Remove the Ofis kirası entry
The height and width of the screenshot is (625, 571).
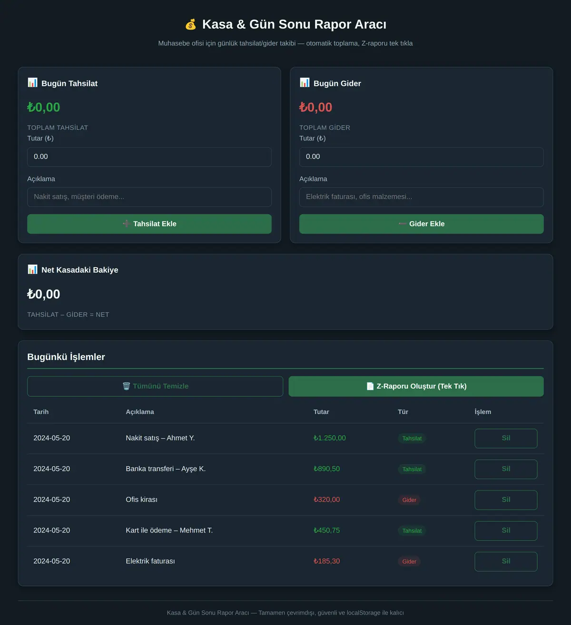[x=506, y=500]
